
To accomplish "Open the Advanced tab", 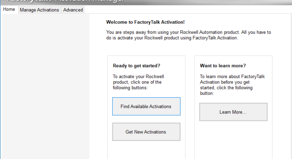I will point(73,10).
